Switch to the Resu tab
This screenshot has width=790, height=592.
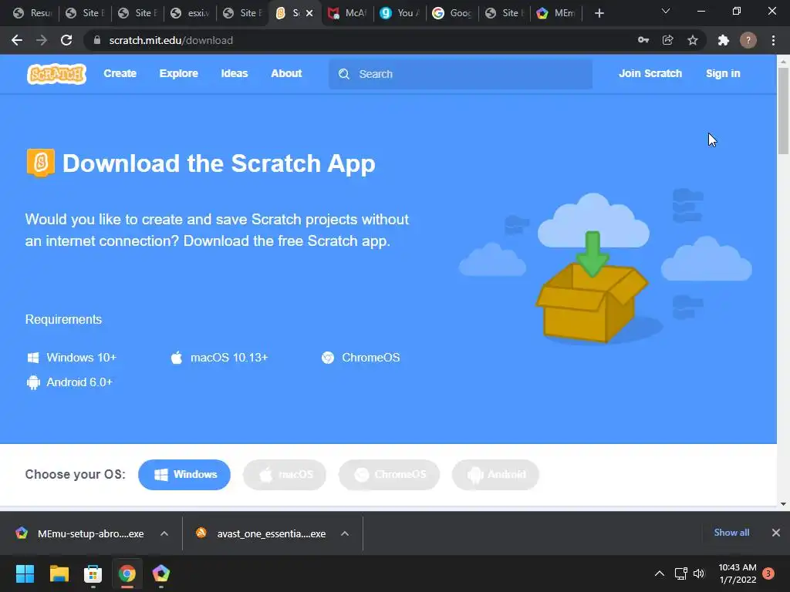click(33, 13)
